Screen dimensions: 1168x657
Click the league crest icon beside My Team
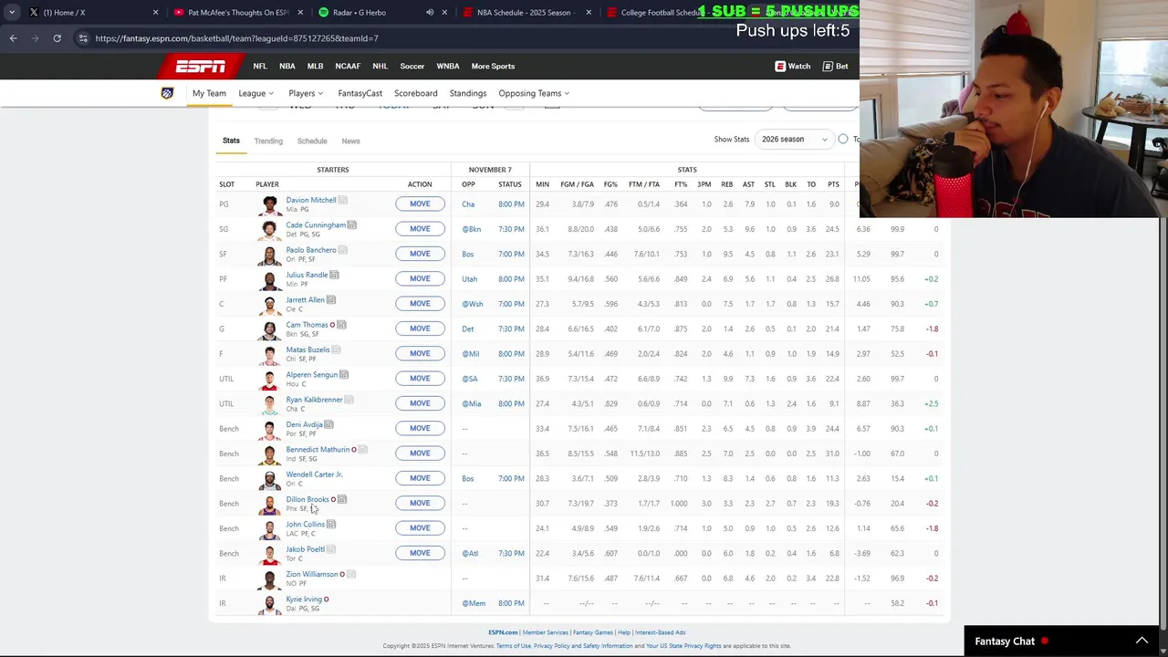pyautogui.click(x=167, y=93)
